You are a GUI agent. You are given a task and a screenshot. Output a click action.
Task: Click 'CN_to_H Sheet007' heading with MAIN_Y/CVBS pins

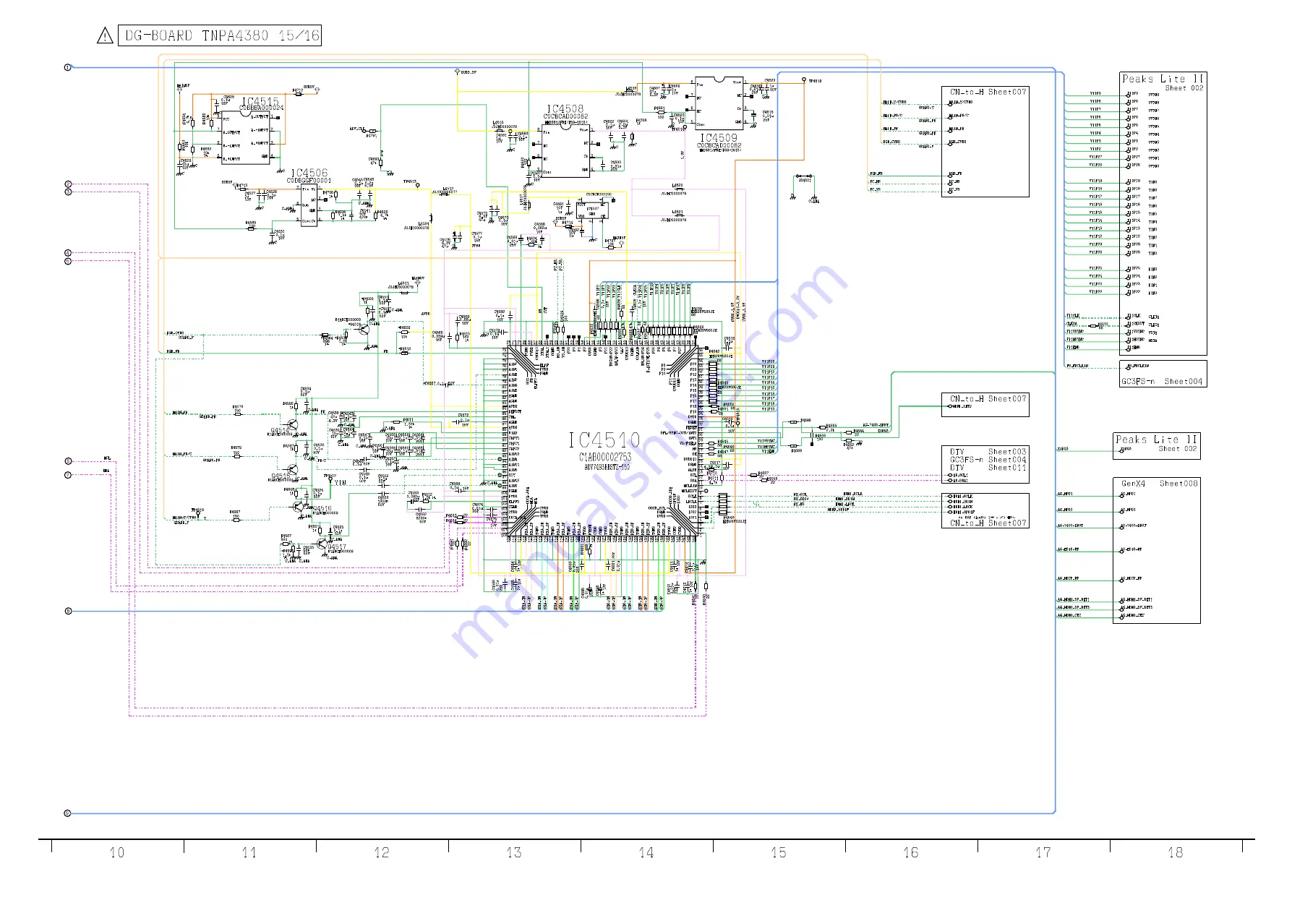[988, 92]
